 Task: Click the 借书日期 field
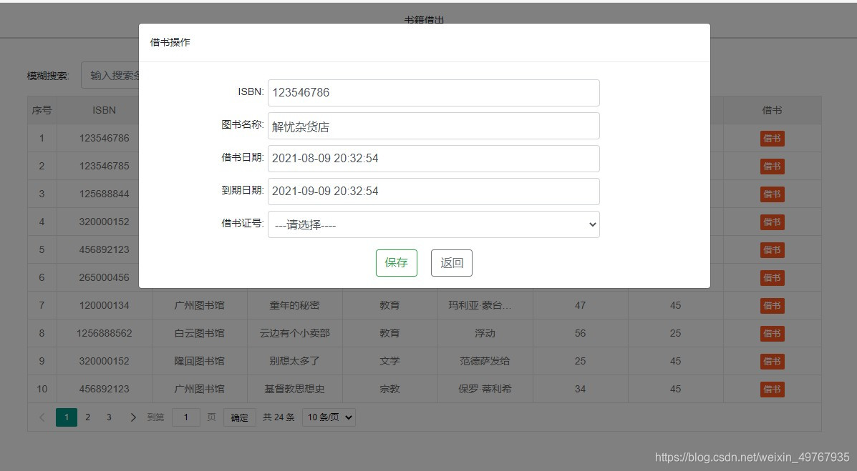tap(433, 158)
